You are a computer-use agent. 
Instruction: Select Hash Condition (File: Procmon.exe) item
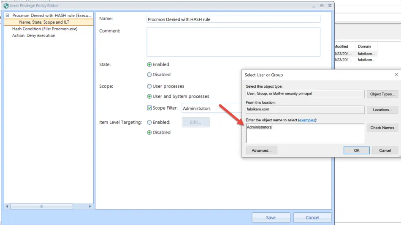click(x=45, y=29)
